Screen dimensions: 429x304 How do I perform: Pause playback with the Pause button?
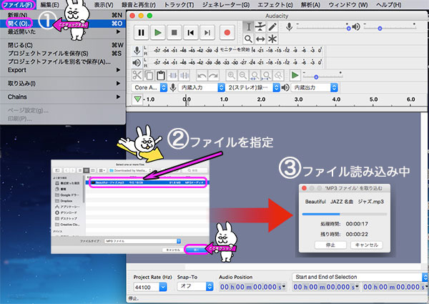tap(141, 33)
